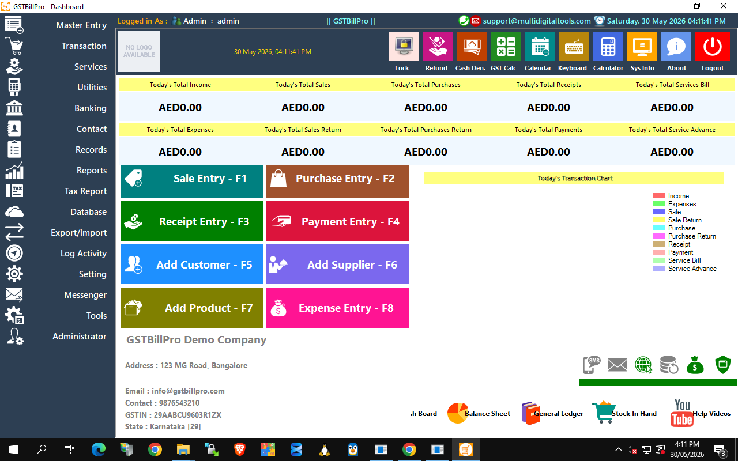Viewport: 738px width, 461px height.
Task: Open the Windows Start menu
Action: [x=14, y=449]
